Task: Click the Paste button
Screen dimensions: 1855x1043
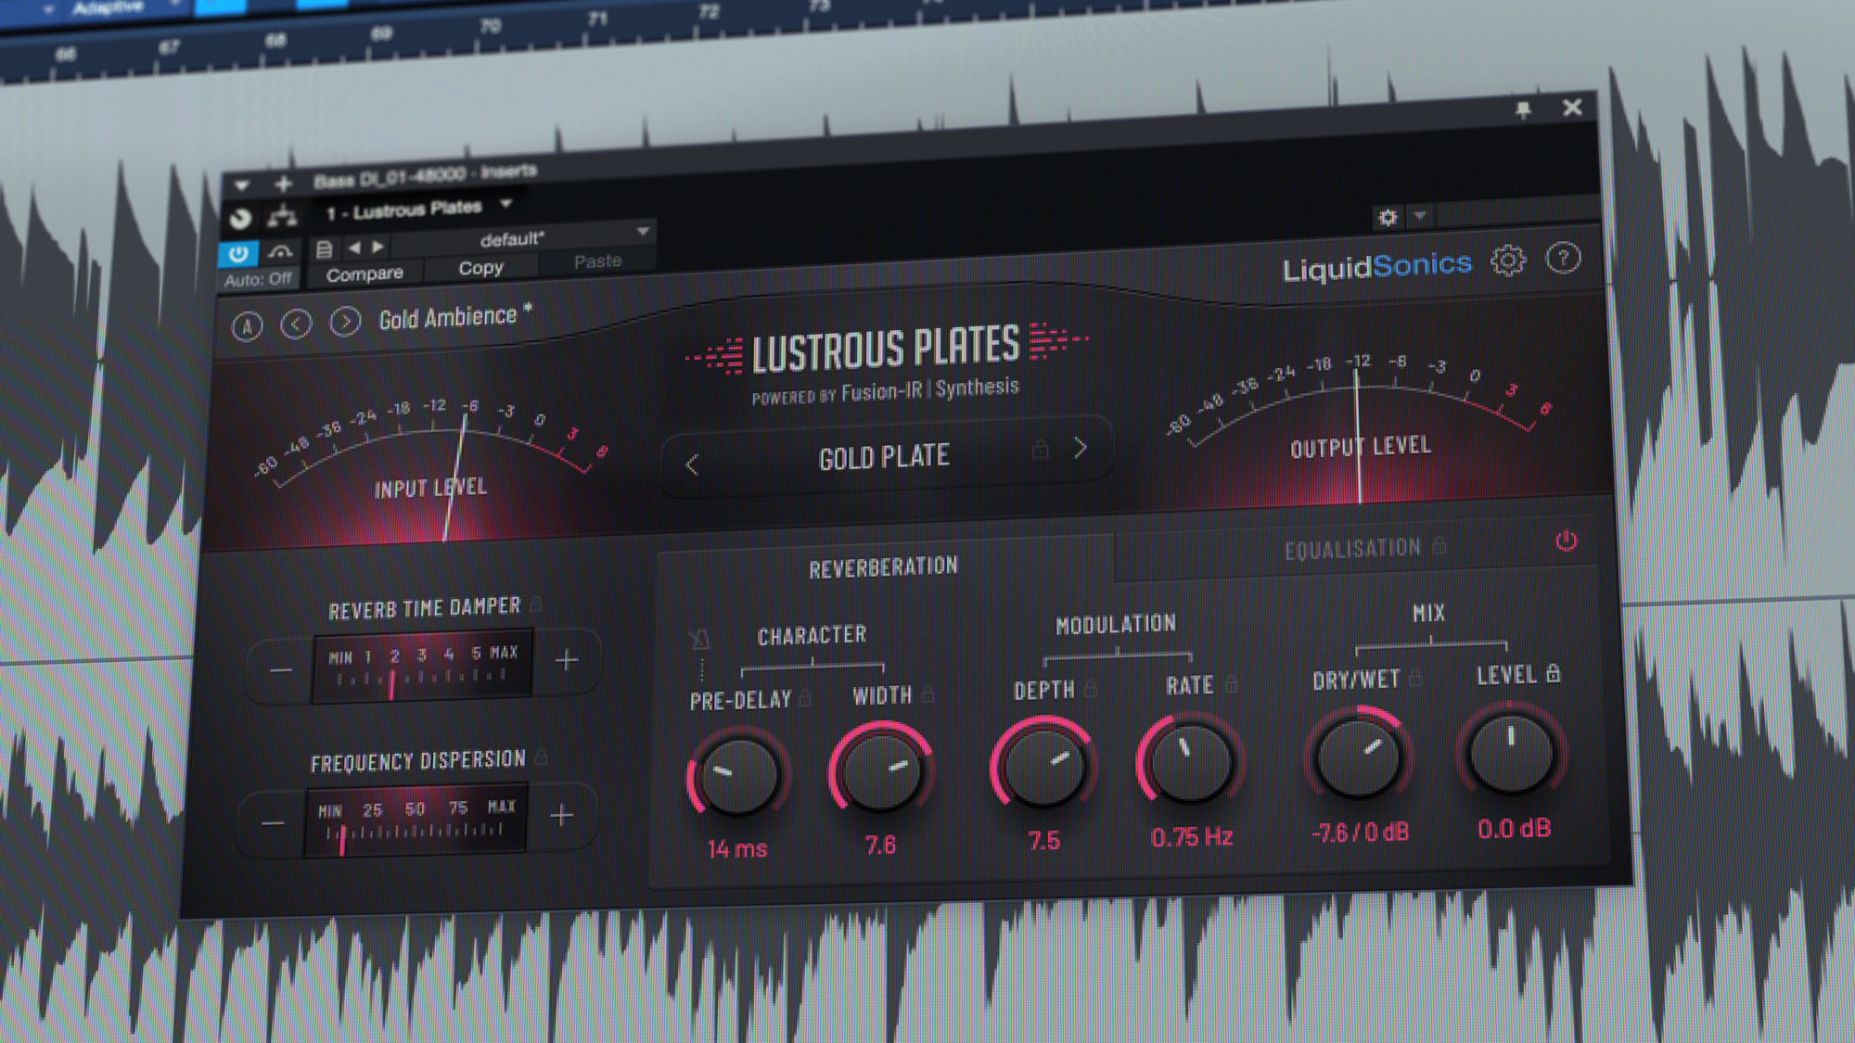Action: pos(597,261)
